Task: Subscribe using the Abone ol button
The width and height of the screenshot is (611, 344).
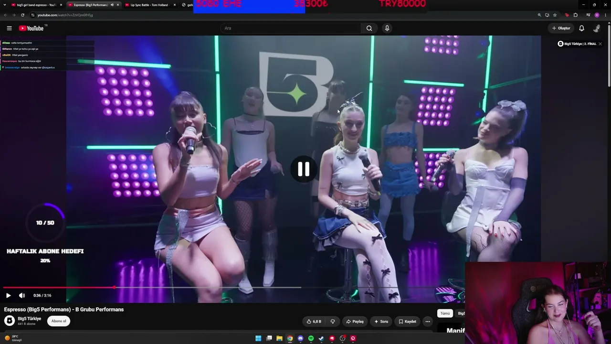Action: (59, 321)
